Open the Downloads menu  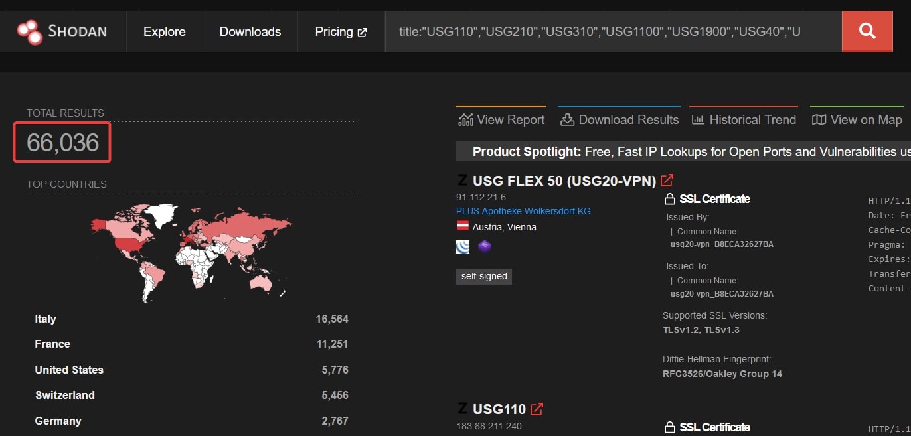tap(250, 31)
